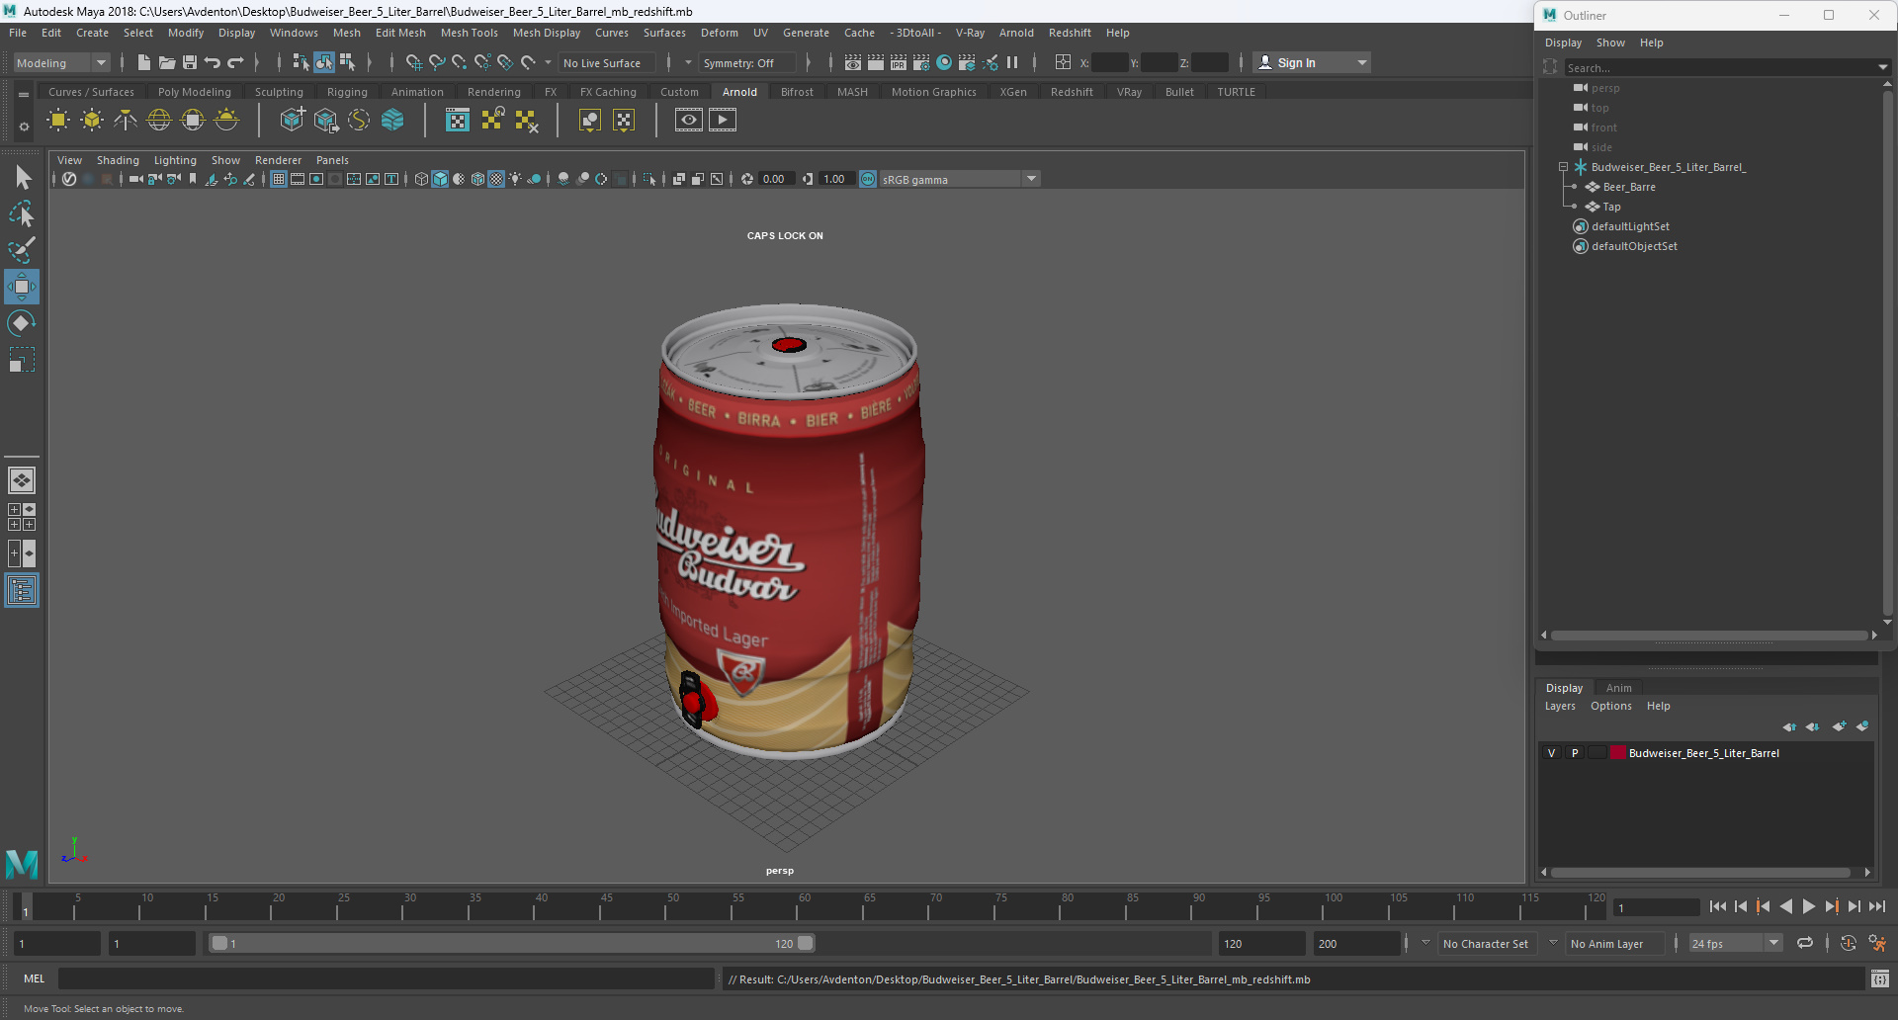Start Arnold render play icon
1898x1020 pixels.
pos(723,121)
